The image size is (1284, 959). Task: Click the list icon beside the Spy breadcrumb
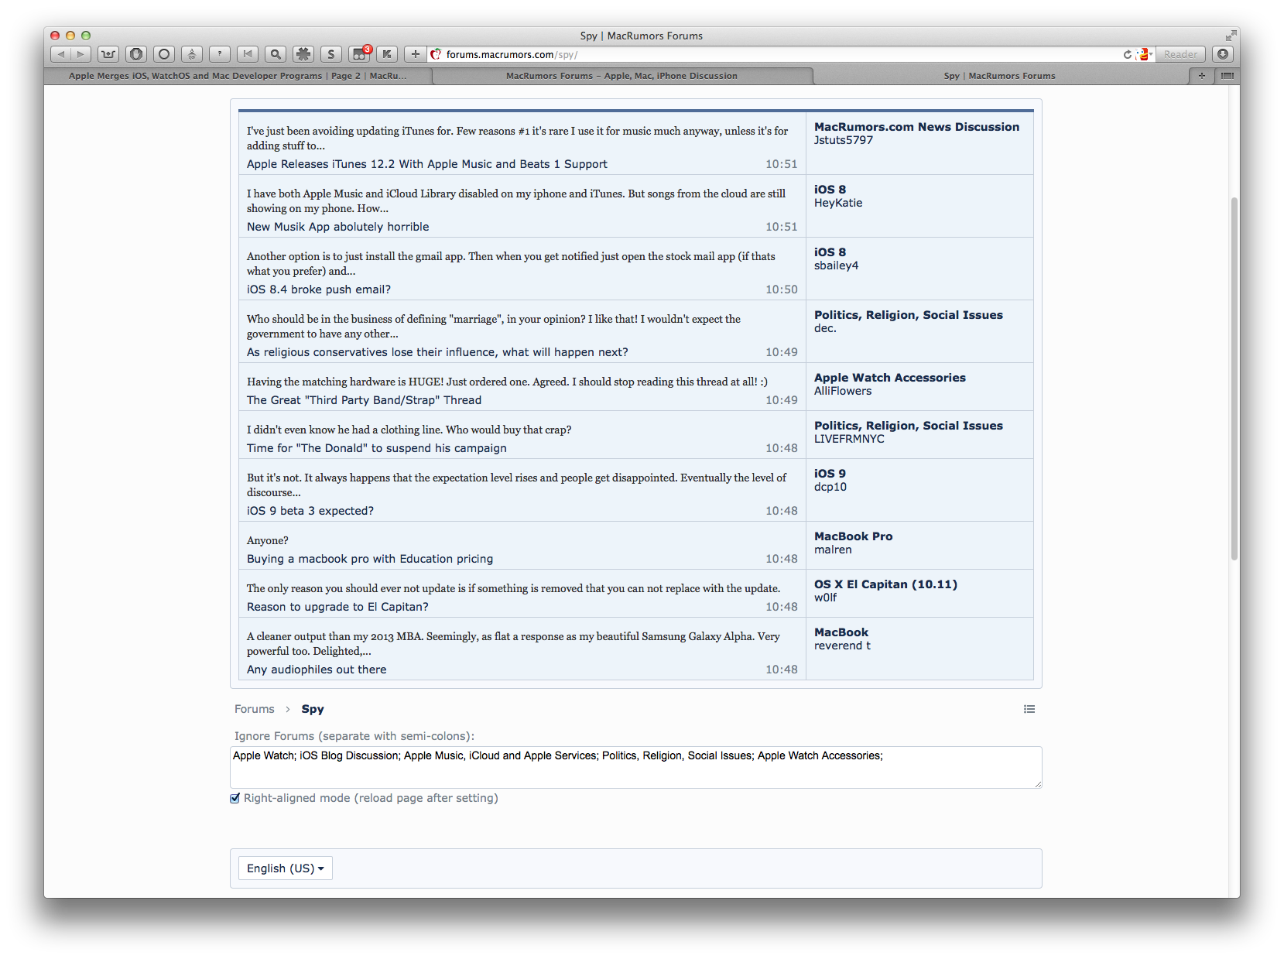[x=1029, y=709]
